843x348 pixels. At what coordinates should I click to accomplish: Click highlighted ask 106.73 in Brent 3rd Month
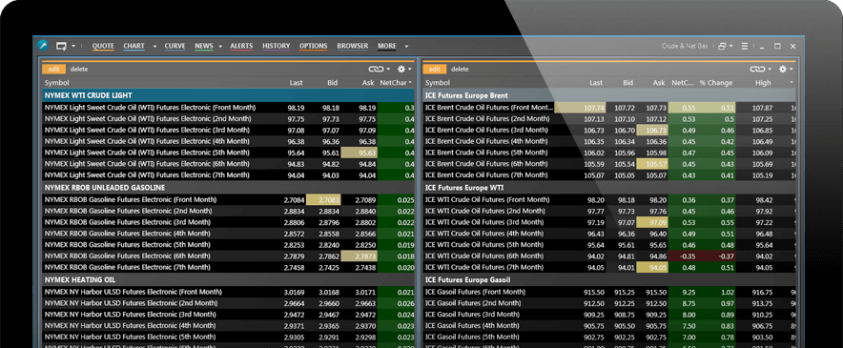point(652,131)
